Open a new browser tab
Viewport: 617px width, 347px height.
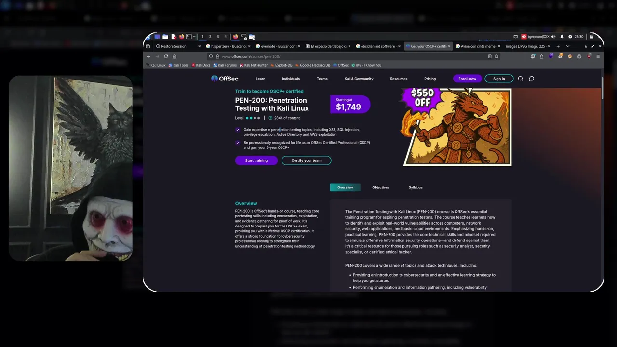558,46
